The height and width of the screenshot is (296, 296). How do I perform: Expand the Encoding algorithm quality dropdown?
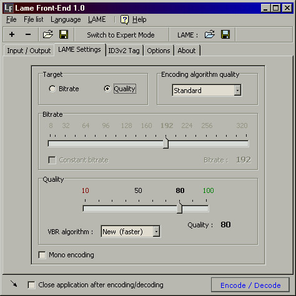click(x=237, y=91)
